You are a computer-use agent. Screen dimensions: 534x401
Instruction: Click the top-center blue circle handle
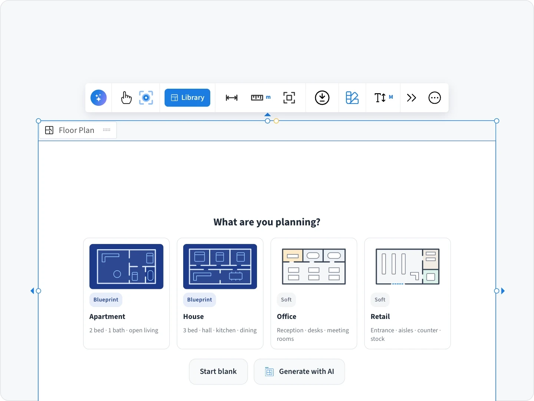coord(268,121)
